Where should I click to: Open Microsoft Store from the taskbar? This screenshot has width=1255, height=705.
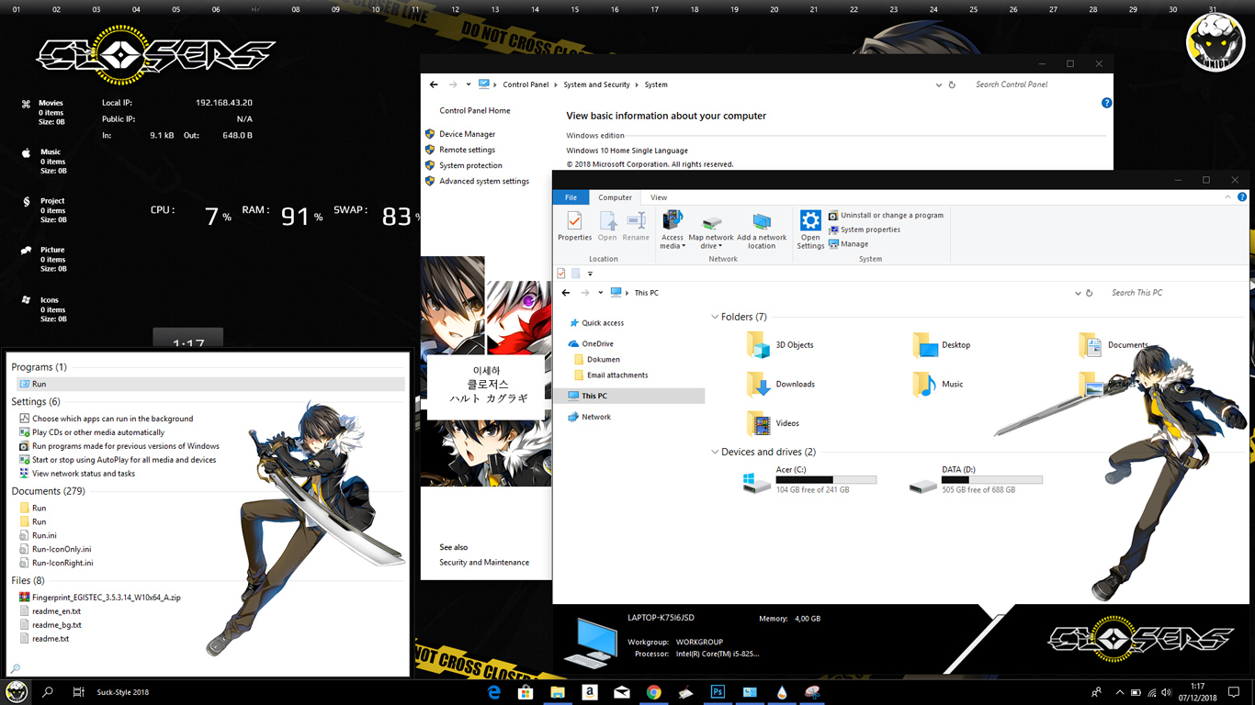(x=526, y=692)
